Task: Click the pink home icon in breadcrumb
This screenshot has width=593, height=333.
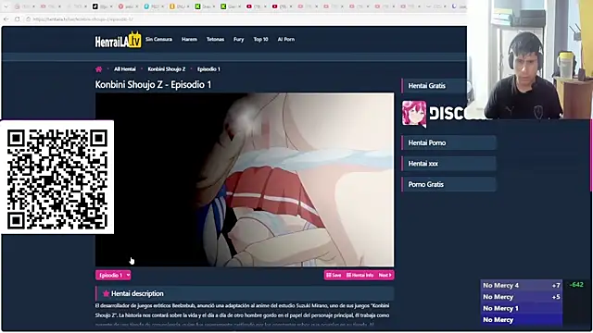Action: click(99, 69)
